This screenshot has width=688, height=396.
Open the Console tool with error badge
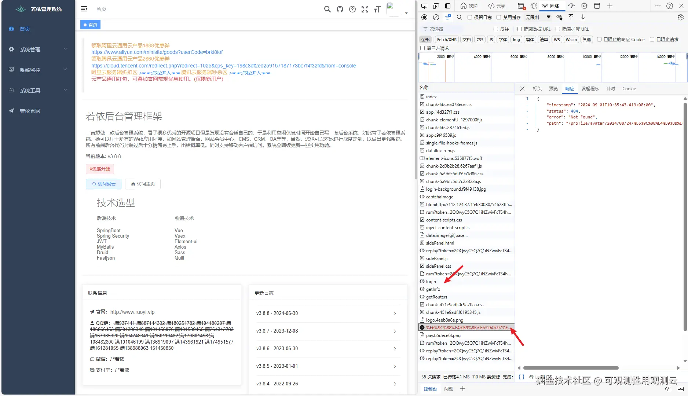(x=521, y=6)
